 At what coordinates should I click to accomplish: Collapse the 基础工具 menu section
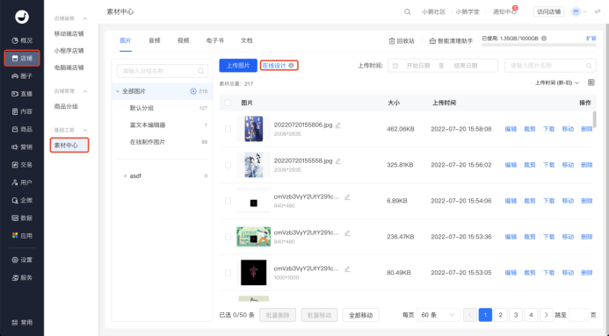coord(85,130)
